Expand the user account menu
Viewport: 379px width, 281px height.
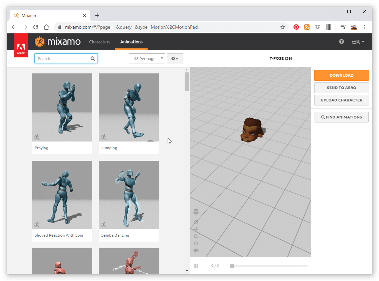point(358,42)
